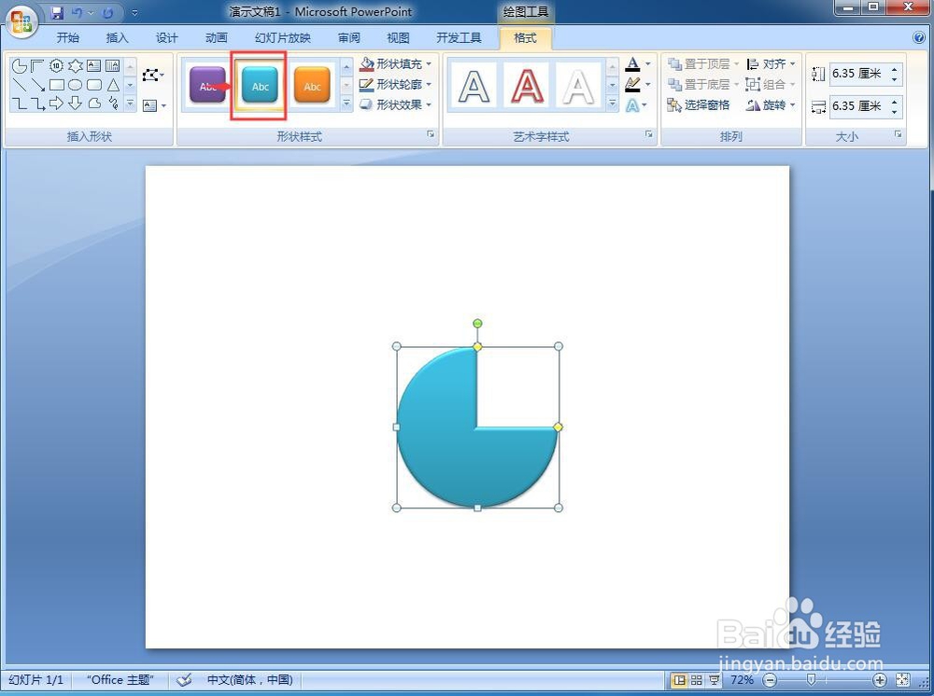Screen dimensions: 934x696
Task: Expand the shapes gallery list
Action: [130, 104]
